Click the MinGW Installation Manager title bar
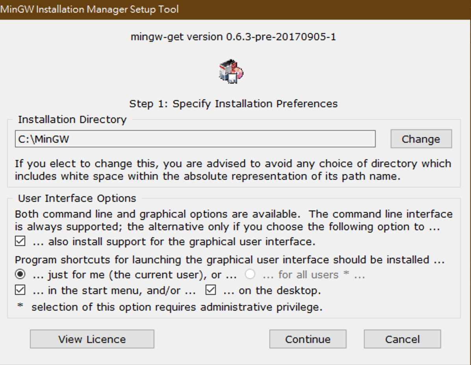The image size is (471, 365). pyautogui.click(x=235, y=9)
